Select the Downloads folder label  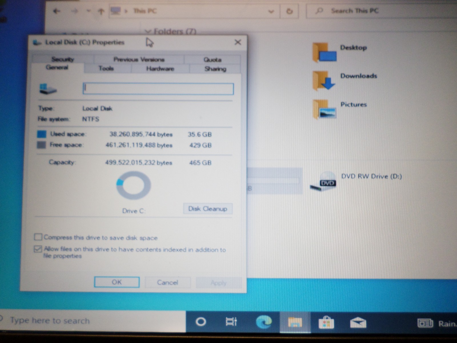pos(358,76)
